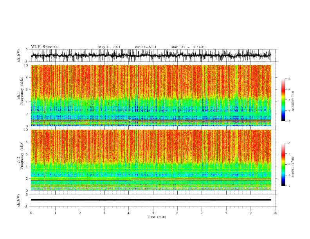Screen dimensions: 310x239
Task: Click time axis tick label '8'
Action: pos(226,213)
